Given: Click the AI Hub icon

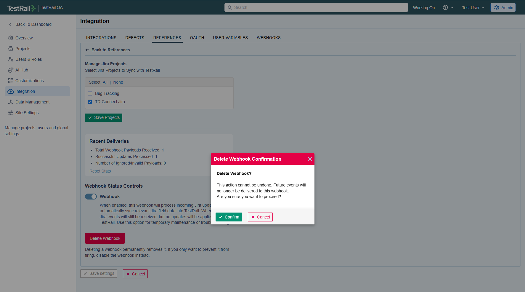Looking at the screenshot, I should 11,70.
